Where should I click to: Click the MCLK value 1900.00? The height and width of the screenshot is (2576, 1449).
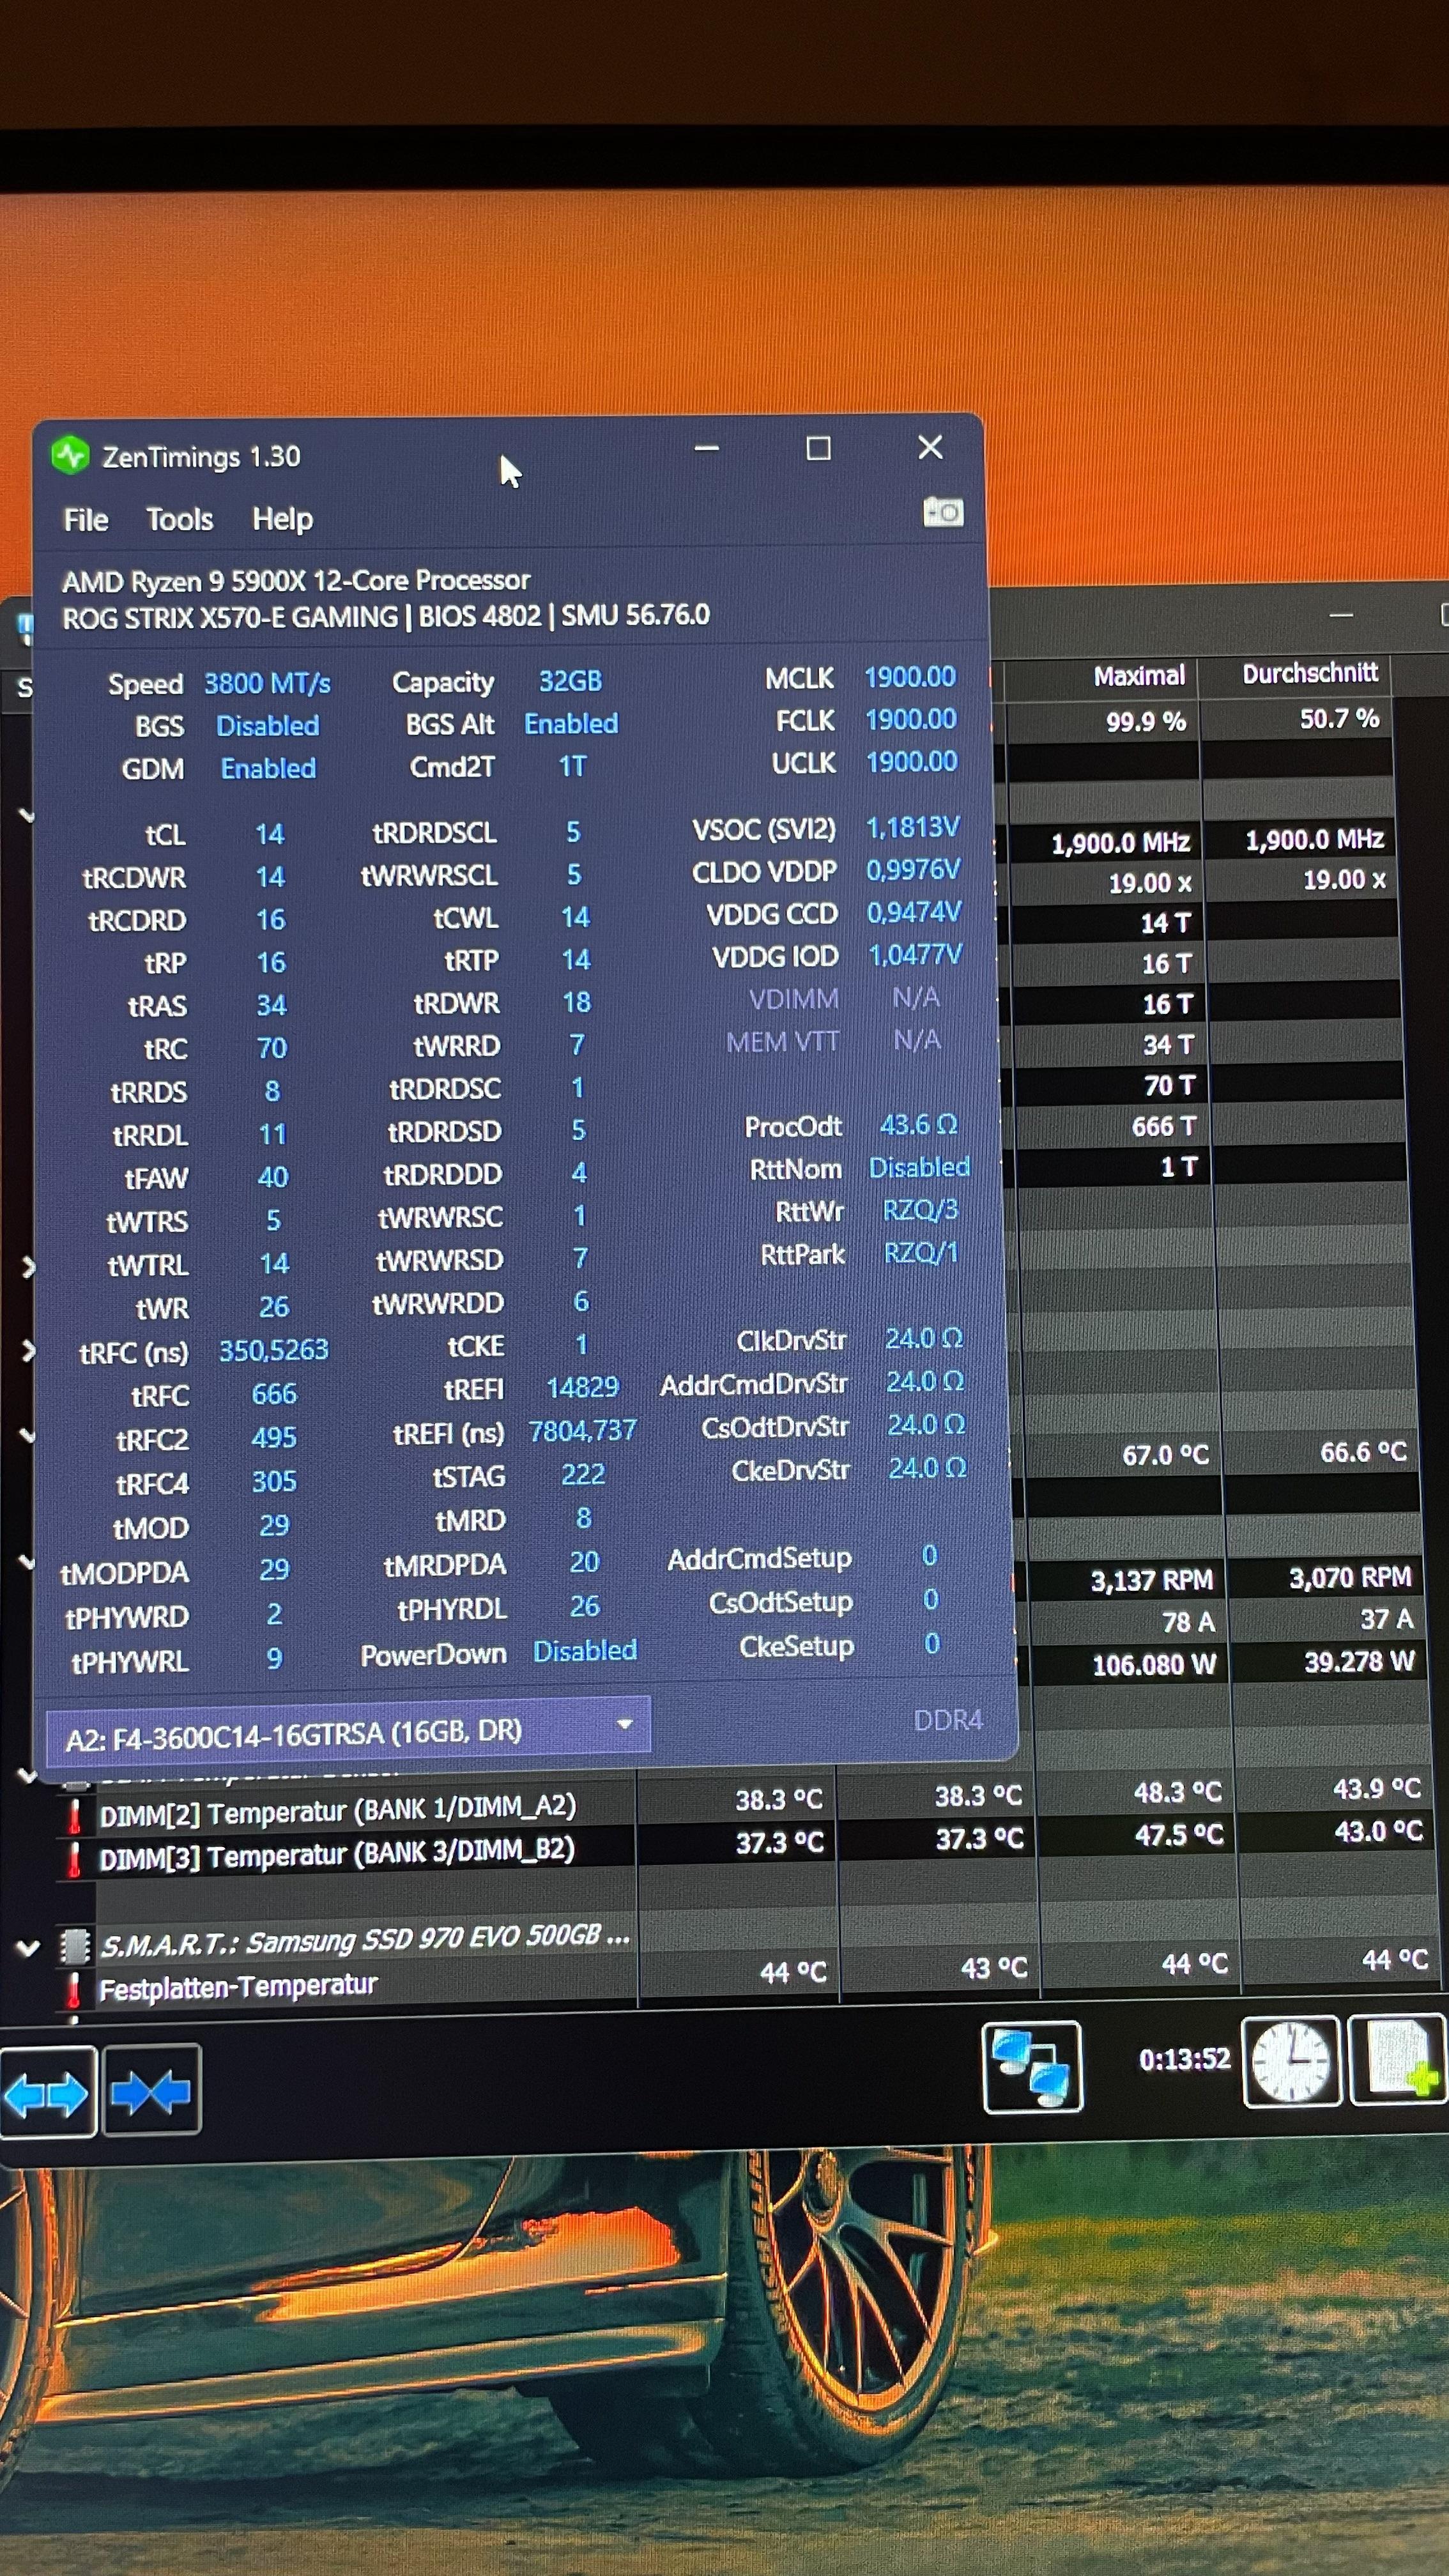point(910,677)
